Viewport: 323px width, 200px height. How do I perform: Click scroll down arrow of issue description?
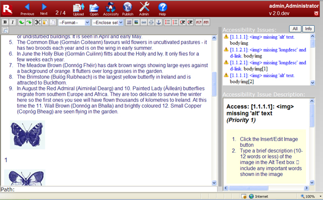click(x=312, y=182)
